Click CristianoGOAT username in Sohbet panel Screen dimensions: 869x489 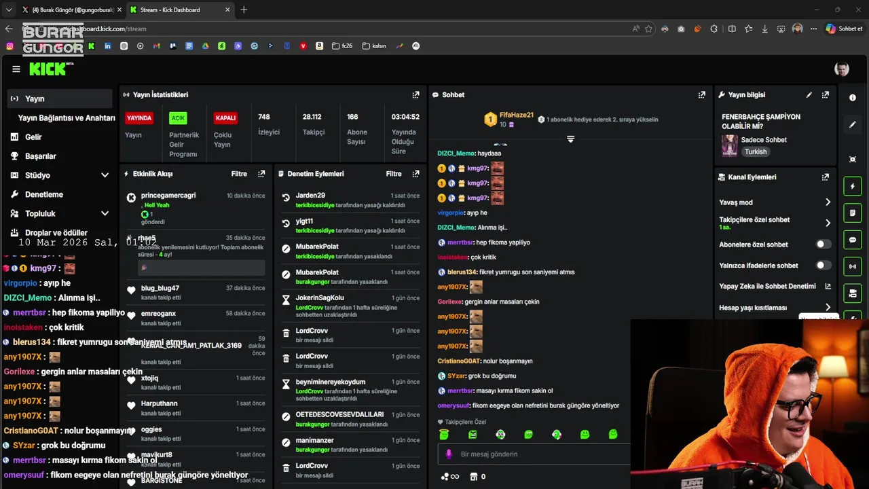pos(459,361)
